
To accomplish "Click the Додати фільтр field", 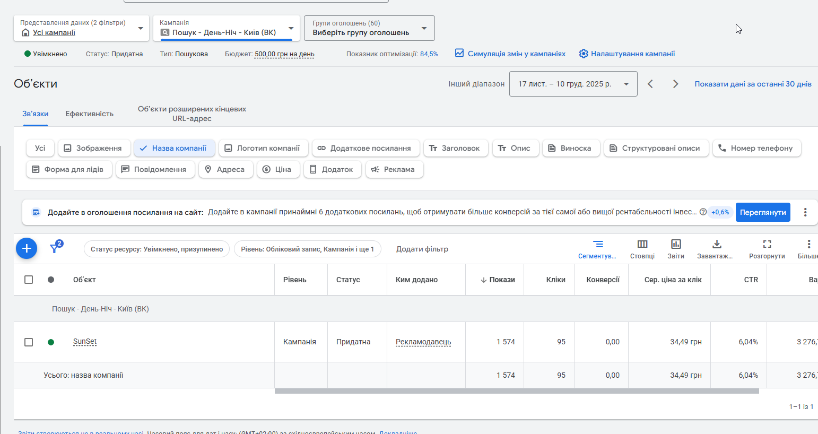I will click(x=422, y=249).
